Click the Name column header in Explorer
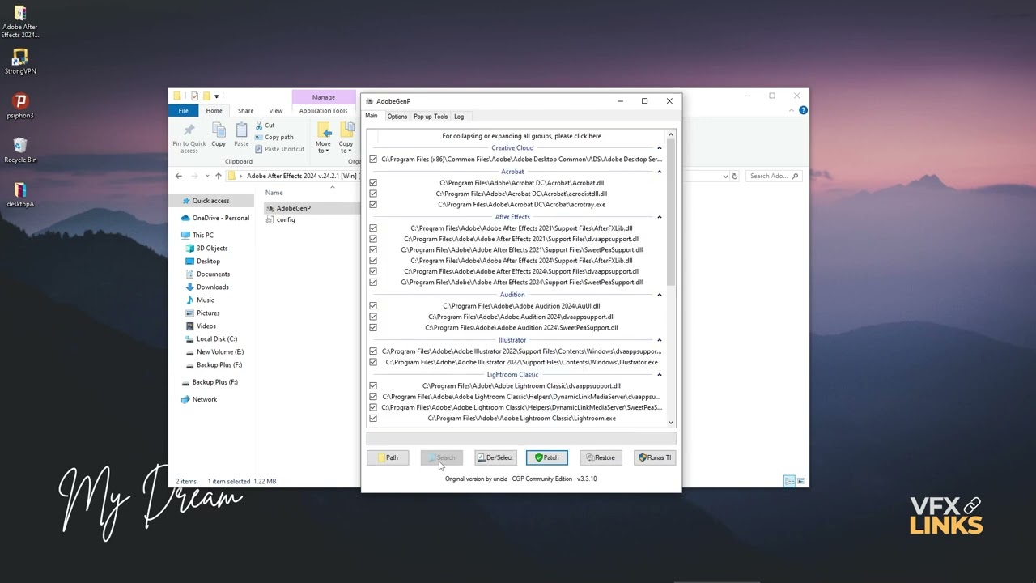Viewport: 1036px width, 583px height. [275, 193]
